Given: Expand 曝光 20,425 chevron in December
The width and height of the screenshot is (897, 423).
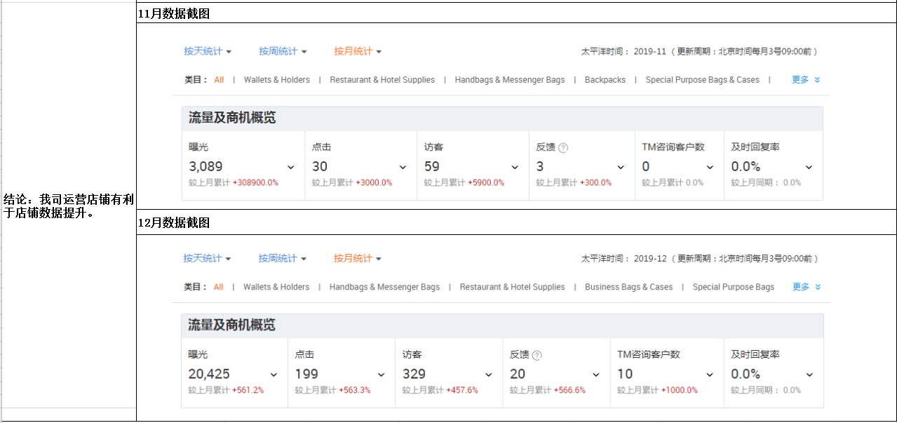Looking at the screenshot, I should point(274,375).
